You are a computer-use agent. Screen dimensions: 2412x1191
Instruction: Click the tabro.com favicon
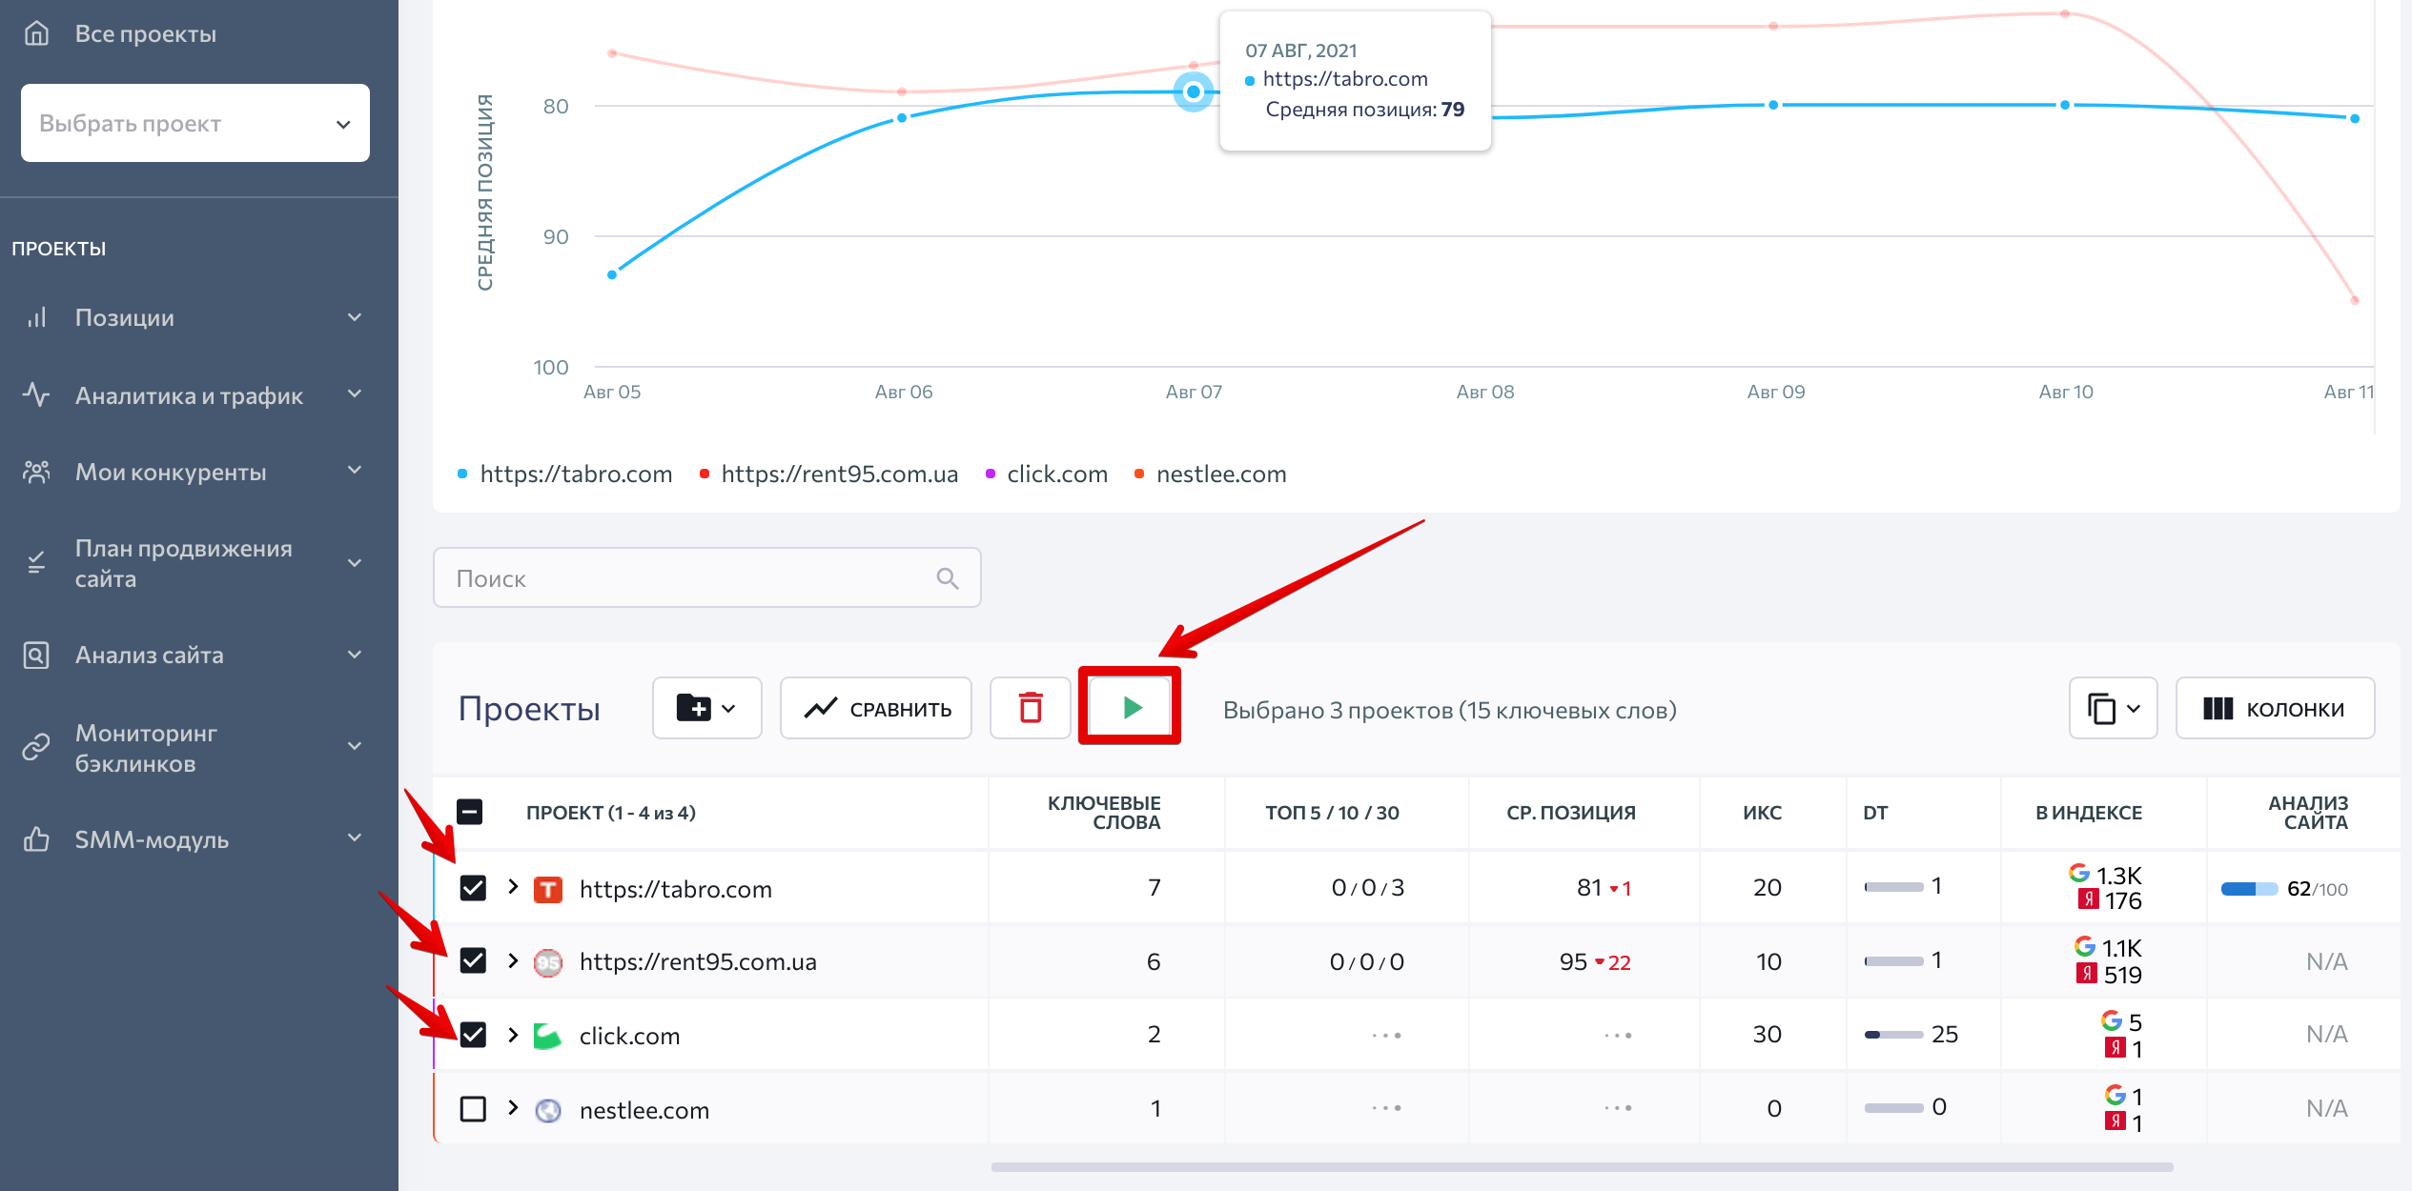[547, 889]
